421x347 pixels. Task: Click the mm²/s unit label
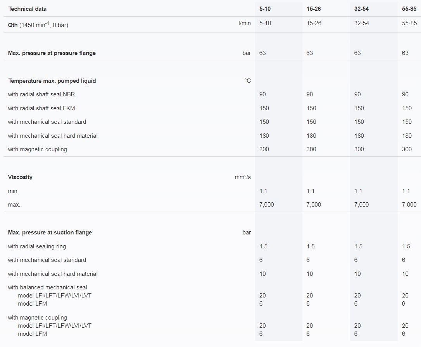tap(243, 177)
